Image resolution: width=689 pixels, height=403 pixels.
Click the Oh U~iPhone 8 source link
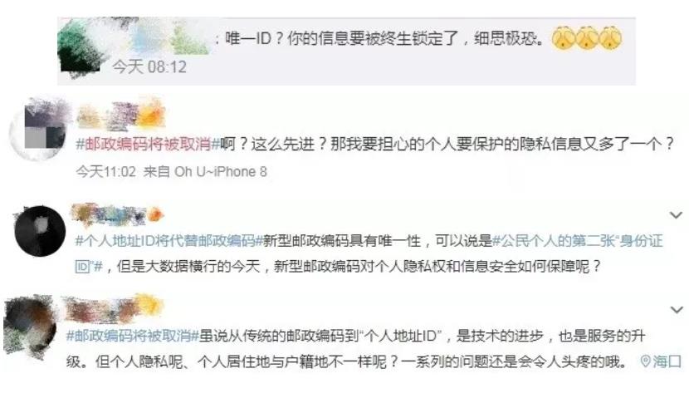click(221, 171)
